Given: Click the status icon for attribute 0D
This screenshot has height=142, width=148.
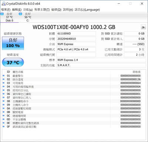Looking at the screenshot, I should point(4,119).
